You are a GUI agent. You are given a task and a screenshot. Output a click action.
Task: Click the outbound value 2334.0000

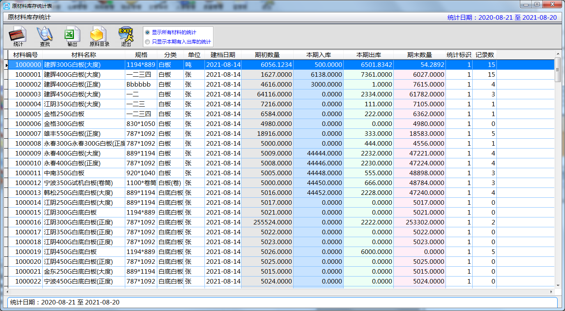369,94
